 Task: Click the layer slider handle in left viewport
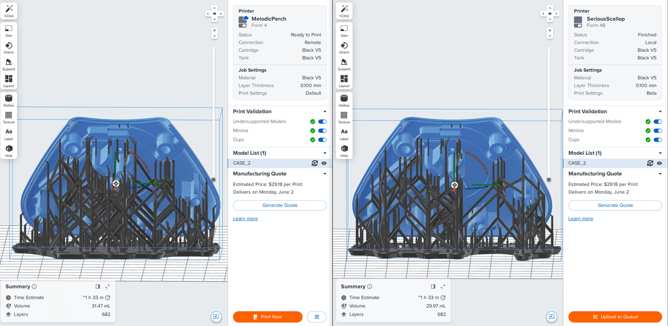click(x=214, y=180)
